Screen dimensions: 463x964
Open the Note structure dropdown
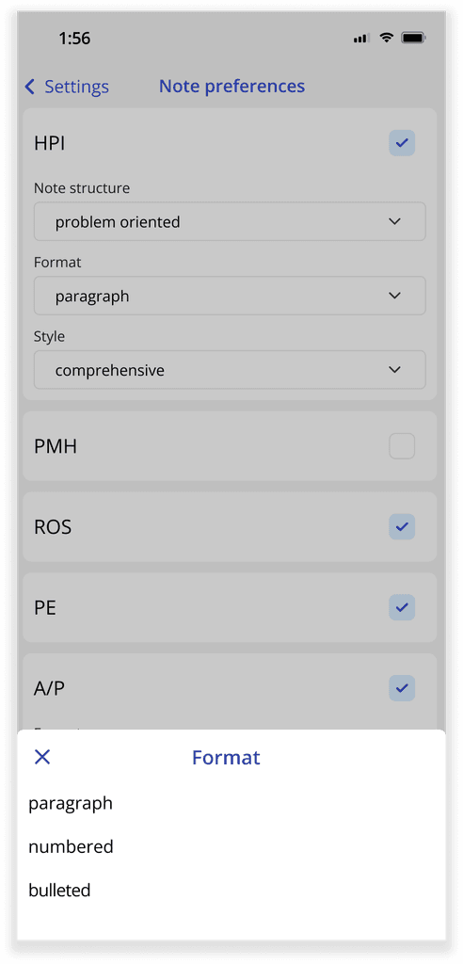click(x=230, y=221)
